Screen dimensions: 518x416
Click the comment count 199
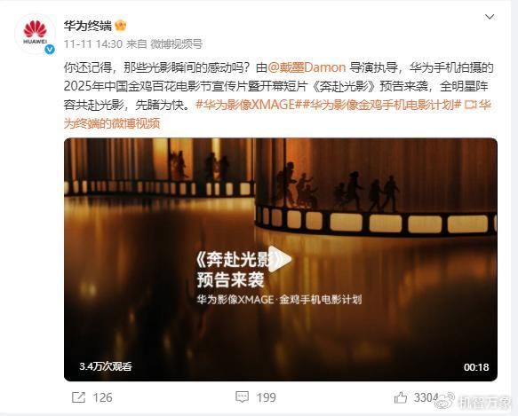tap(267, 397)
